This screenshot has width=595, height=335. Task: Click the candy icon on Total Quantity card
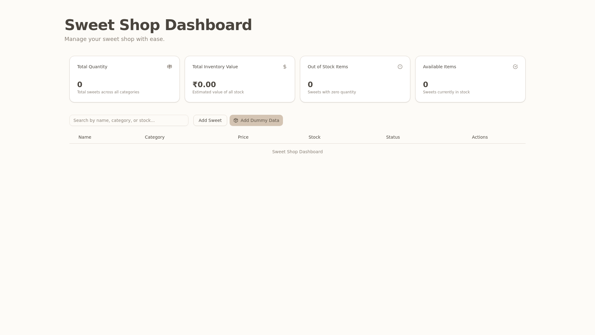[170, 67]
